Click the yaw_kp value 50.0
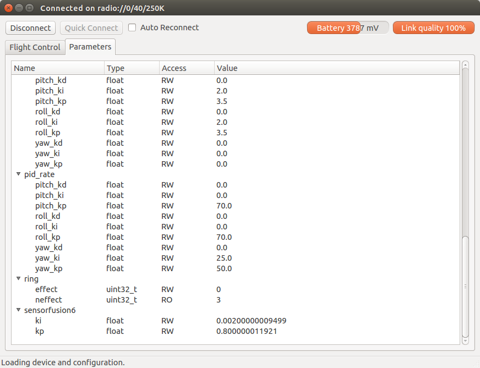Viewport: 480px width, 368px height. 224,268
